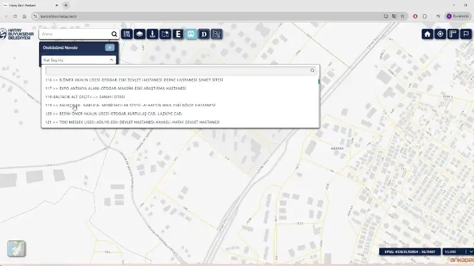Pick line 118 Baltacık Alt Geçit route

pyautogui.click(x=85, y=96)
